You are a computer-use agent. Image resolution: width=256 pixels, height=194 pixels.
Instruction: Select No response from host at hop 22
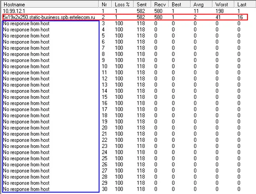click(x=26, y=140)
